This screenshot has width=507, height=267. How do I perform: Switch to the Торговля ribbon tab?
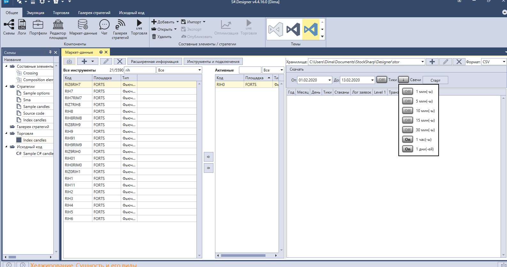(x=61, y=13)
